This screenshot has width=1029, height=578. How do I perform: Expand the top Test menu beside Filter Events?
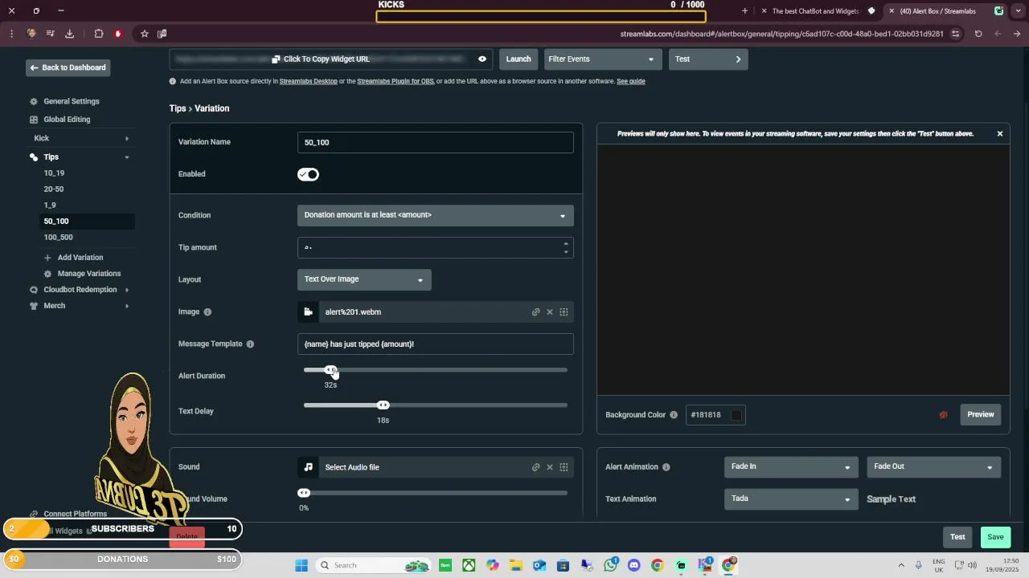[x=708, y=59]
